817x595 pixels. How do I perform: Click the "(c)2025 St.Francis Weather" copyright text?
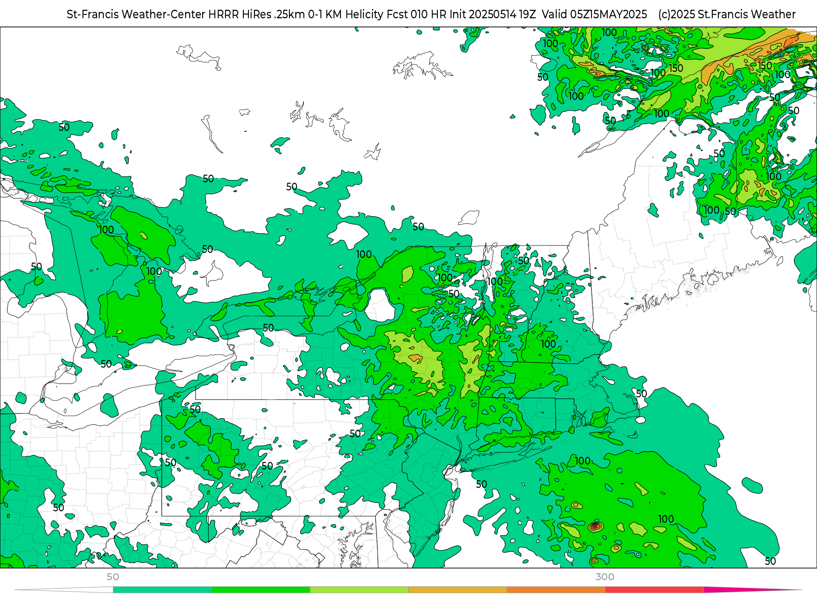pyautogui.click(x=727, y=14)
